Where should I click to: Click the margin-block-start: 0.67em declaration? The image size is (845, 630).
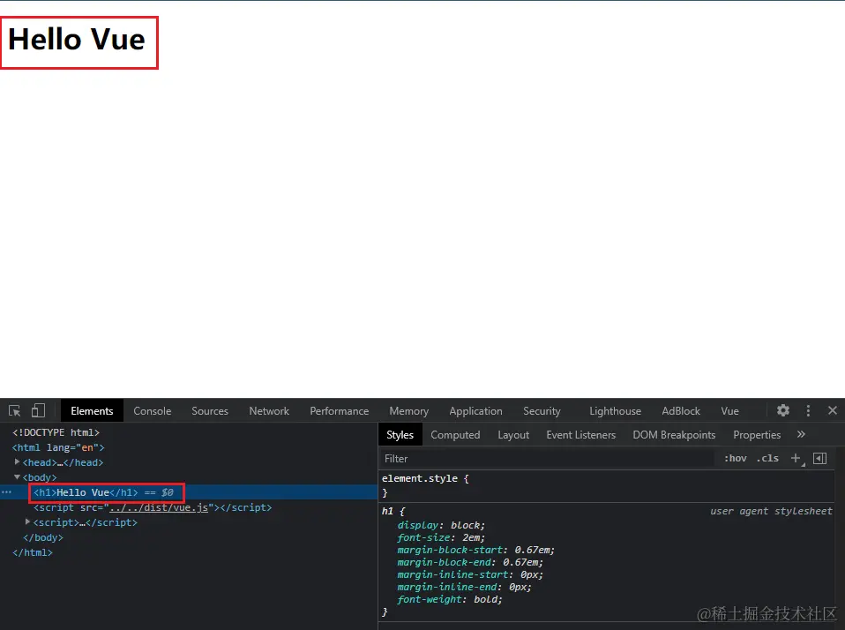point(475,550)
